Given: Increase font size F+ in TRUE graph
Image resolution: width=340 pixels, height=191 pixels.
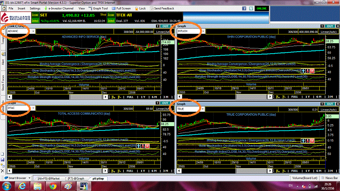Looking at the screenshot, I should (278, 171).
